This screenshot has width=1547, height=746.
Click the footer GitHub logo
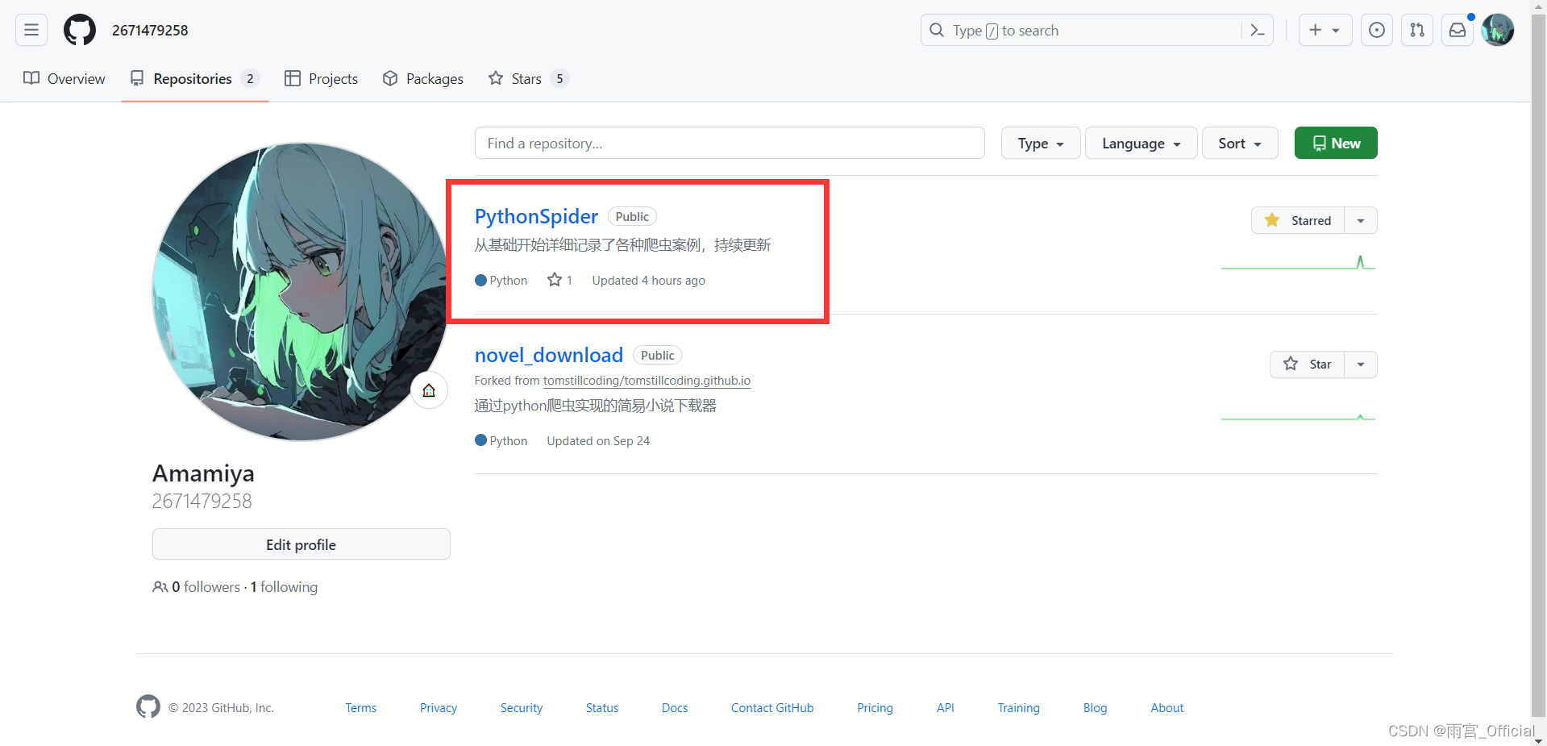click(148, 706)
